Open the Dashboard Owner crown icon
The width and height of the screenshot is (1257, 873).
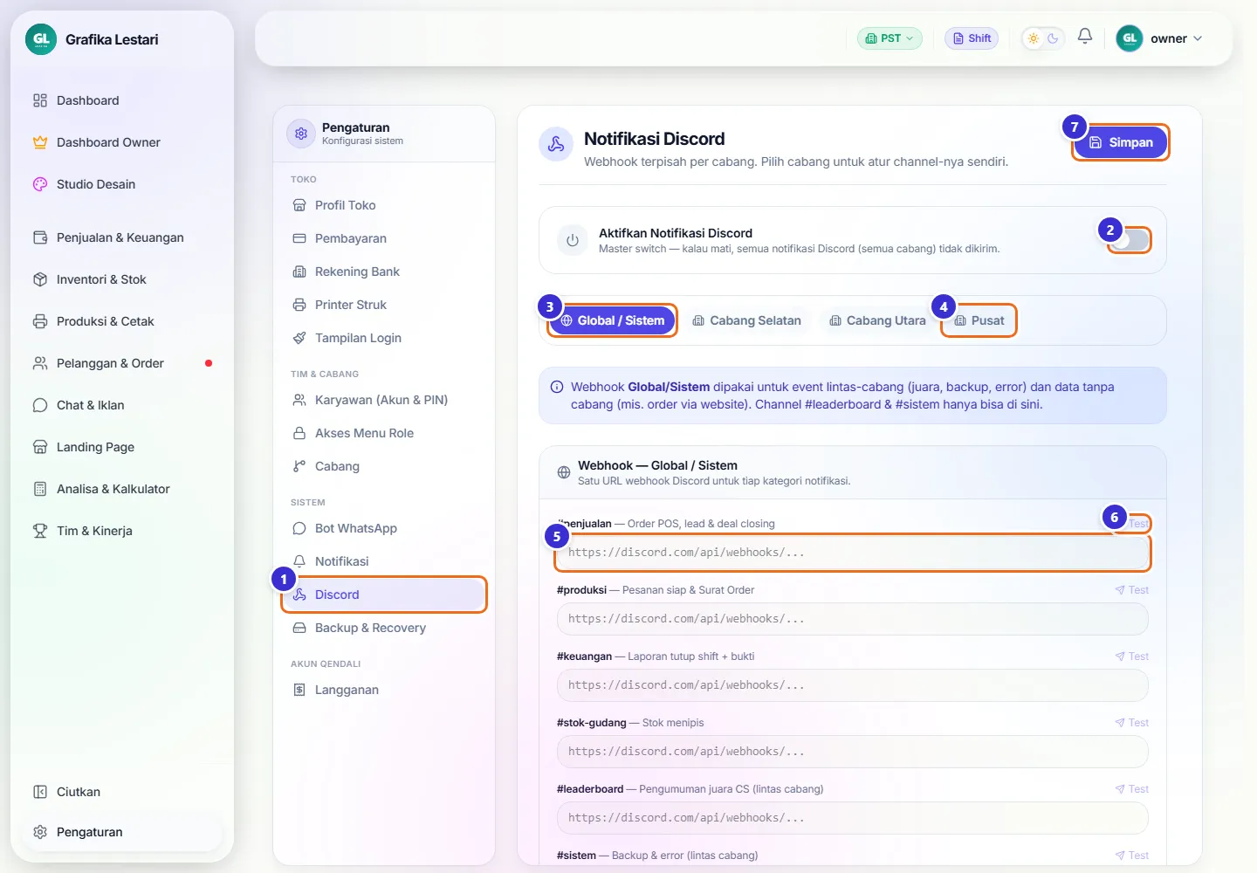pos(40,142)
